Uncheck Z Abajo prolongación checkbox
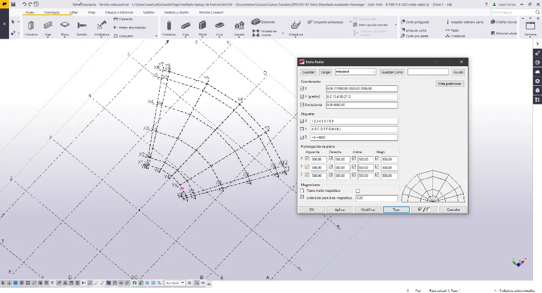542x293 pixels. [x=377, y=175]
